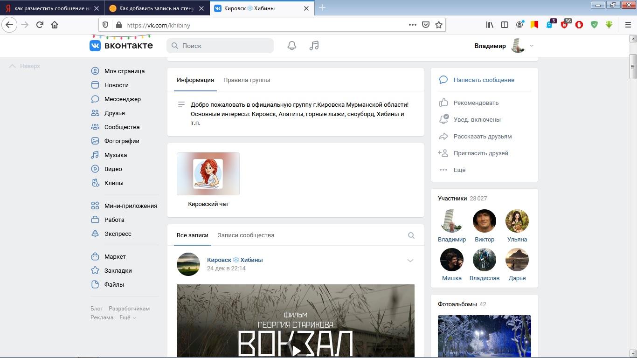The width and height of the screenshot is (637, 358).
Task: Switch to Записи сообщества tab
Action: [246, 235]
